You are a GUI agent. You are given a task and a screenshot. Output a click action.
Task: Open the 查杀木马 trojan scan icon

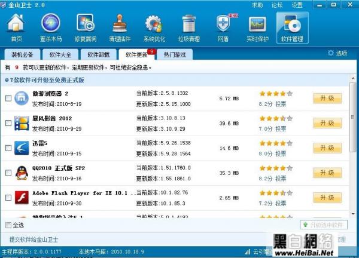pos(50,27)
